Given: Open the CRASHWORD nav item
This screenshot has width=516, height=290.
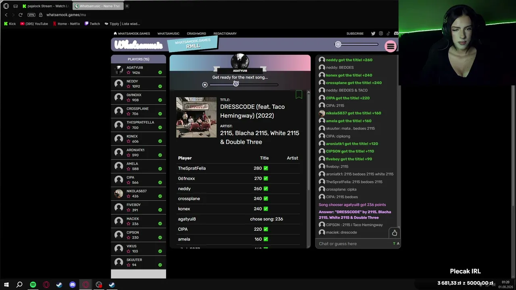Looking at the screenshot, I should pyautogui.click(x=196, y=33).
